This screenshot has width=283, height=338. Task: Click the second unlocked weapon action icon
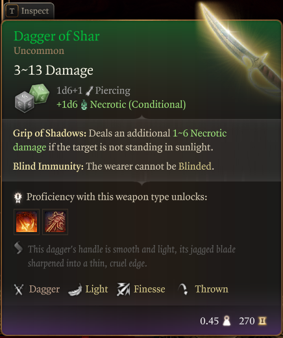(55, 222)
